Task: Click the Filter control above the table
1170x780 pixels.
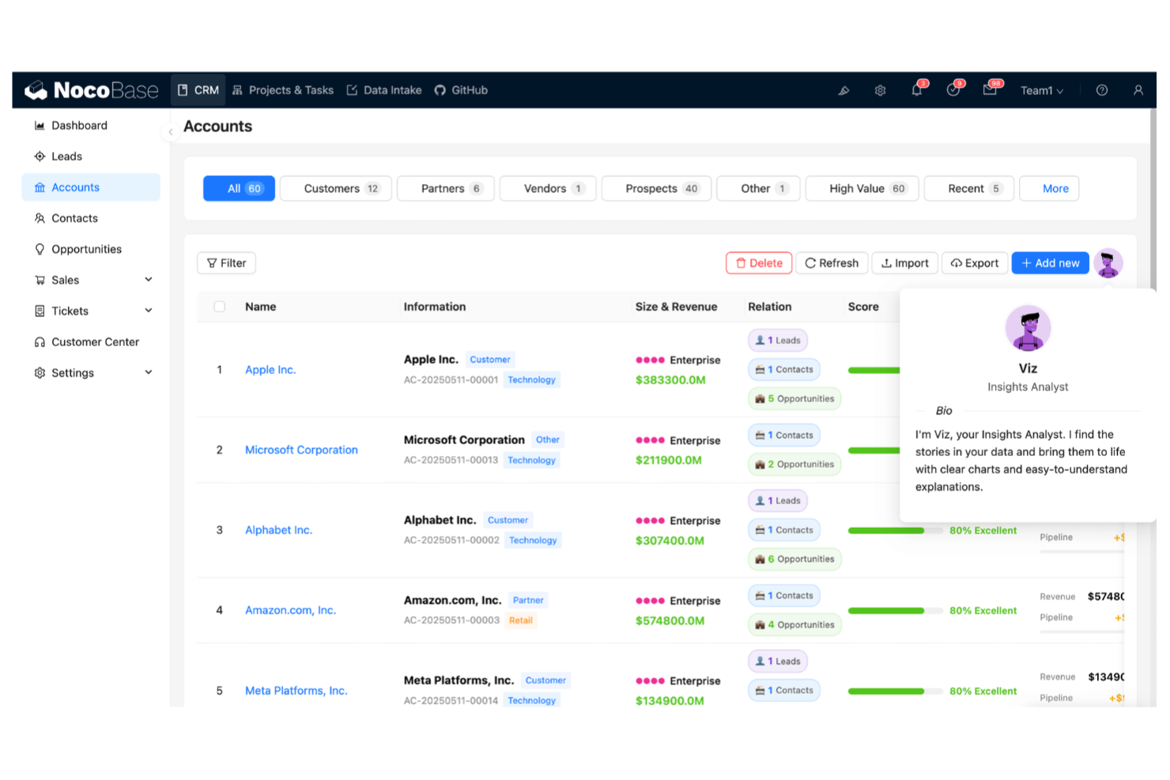Action: click(x=226, y=262)
